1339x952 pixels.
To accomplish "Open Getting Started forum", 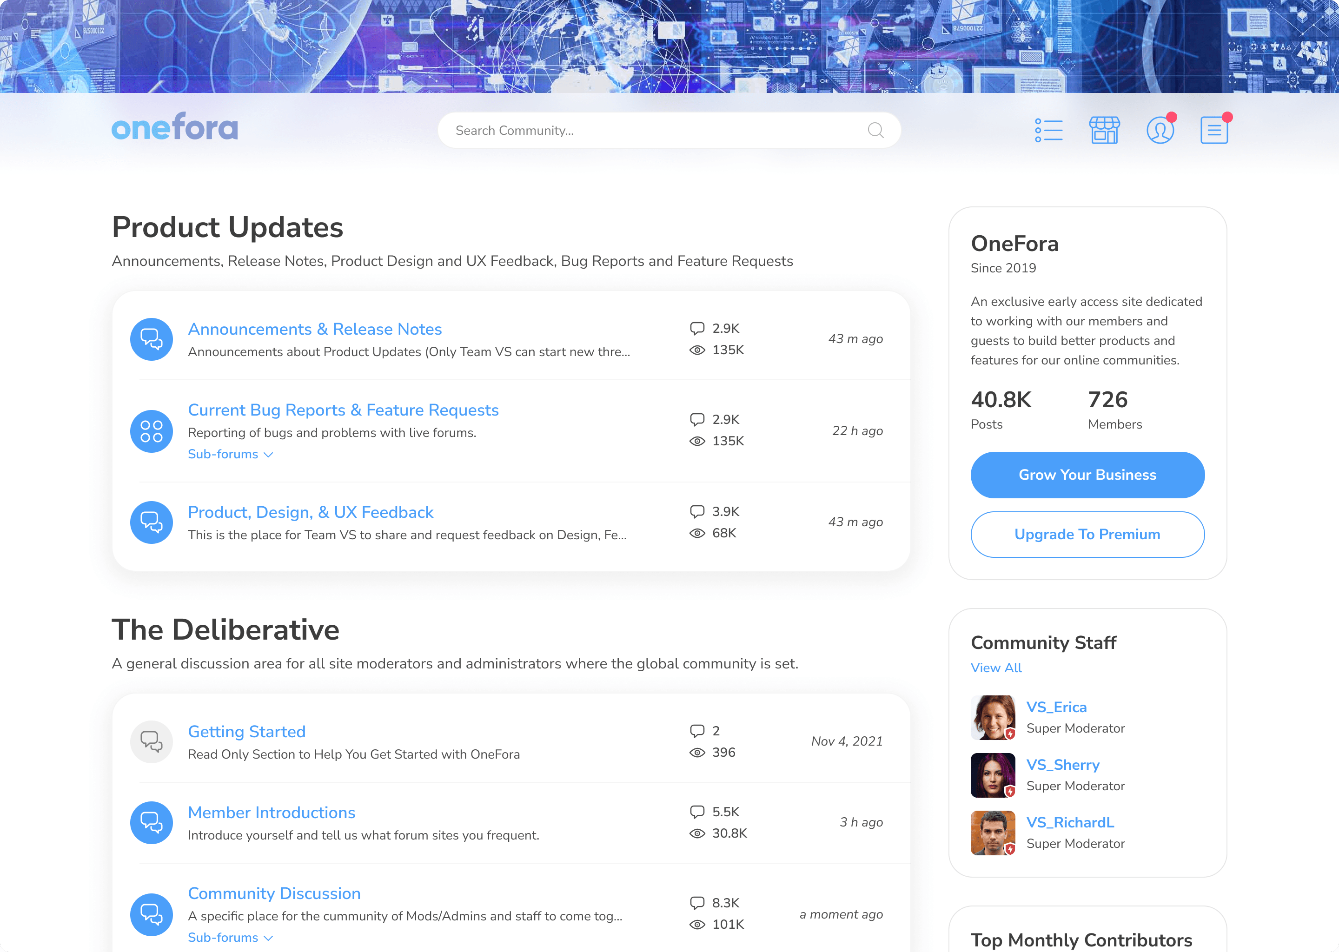I will point(247,732).
